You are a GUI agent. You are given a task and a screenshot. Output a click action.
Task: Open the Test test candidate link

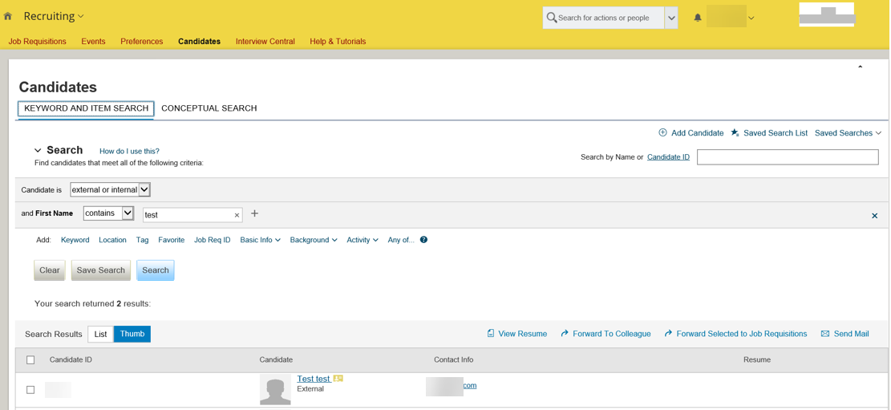(x=314, y=379)
